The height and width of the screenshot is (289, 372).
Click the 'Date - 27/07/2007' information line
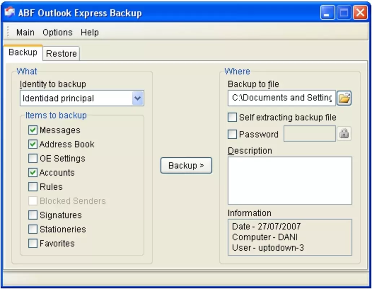click(266, 226)
